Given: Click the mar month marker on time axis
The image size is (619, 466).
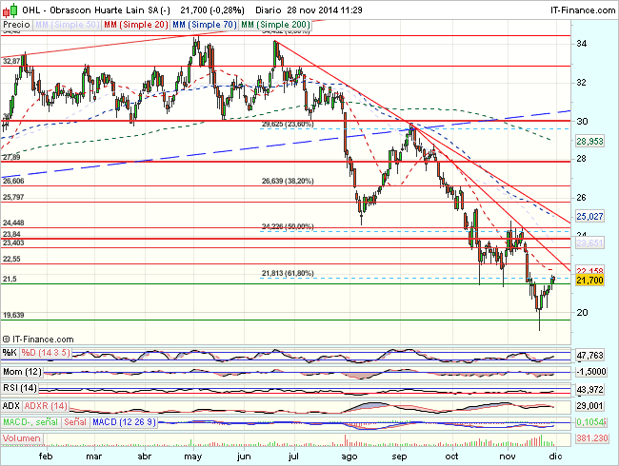Looking at the screenshot, I should [94, 456].
